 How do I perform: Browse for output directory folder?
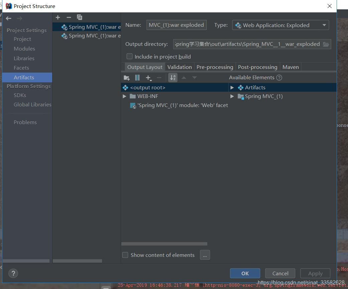click(x=326, y=44)
